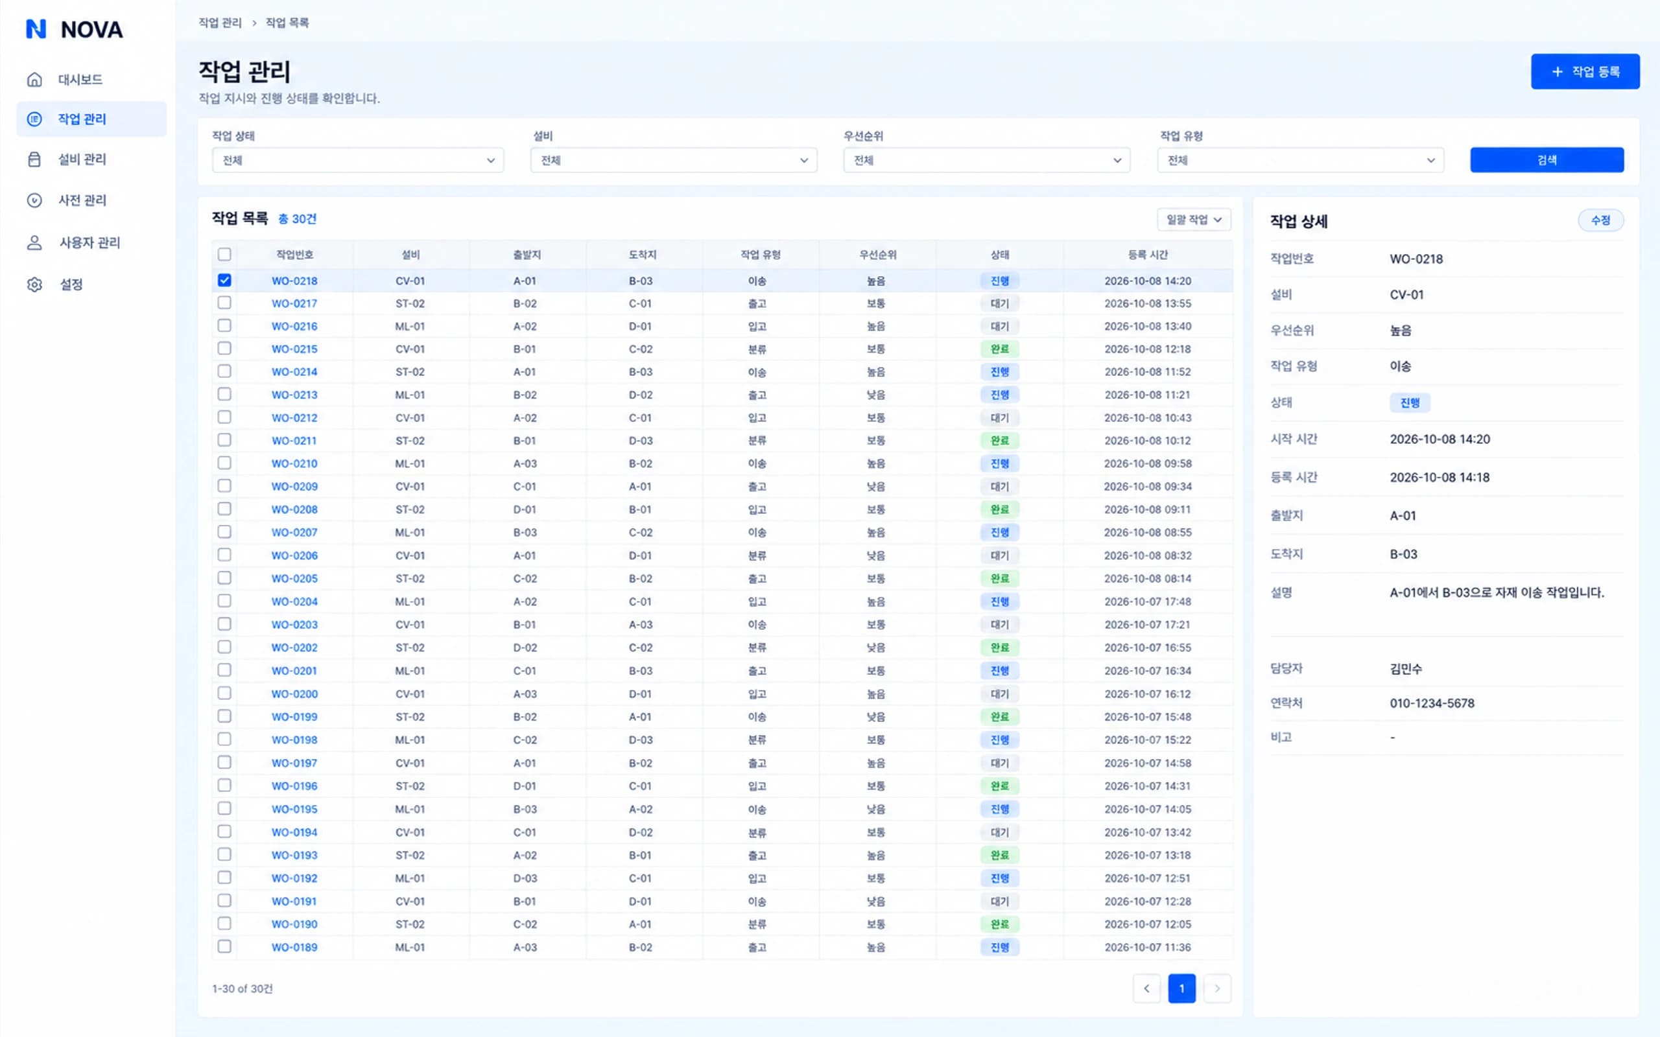
Task: Sort by the 등록 시간 column header
Action: click(1148, 255)
